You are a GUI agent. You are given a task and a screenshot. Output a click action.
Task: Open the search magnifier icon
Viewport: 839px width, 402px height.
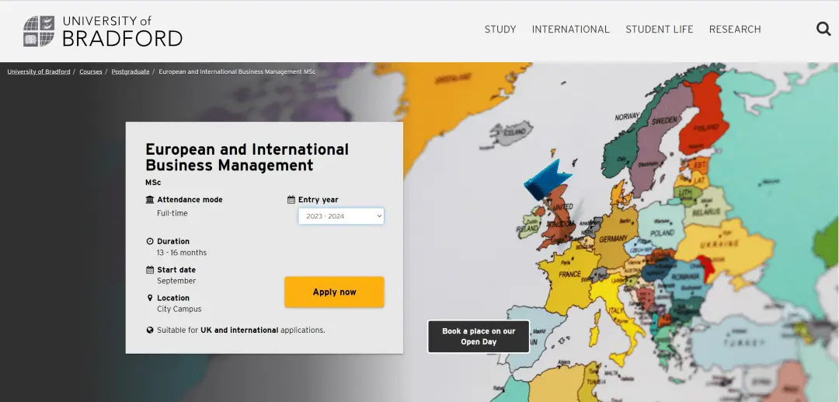[823, 30]
